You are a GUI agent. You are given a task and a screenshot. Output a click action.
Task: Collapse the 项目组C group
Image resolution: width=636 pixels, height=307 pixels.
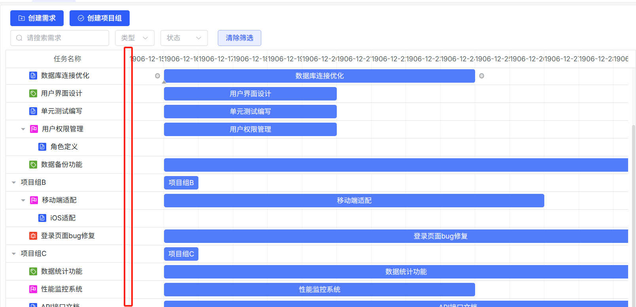point(14,254)
